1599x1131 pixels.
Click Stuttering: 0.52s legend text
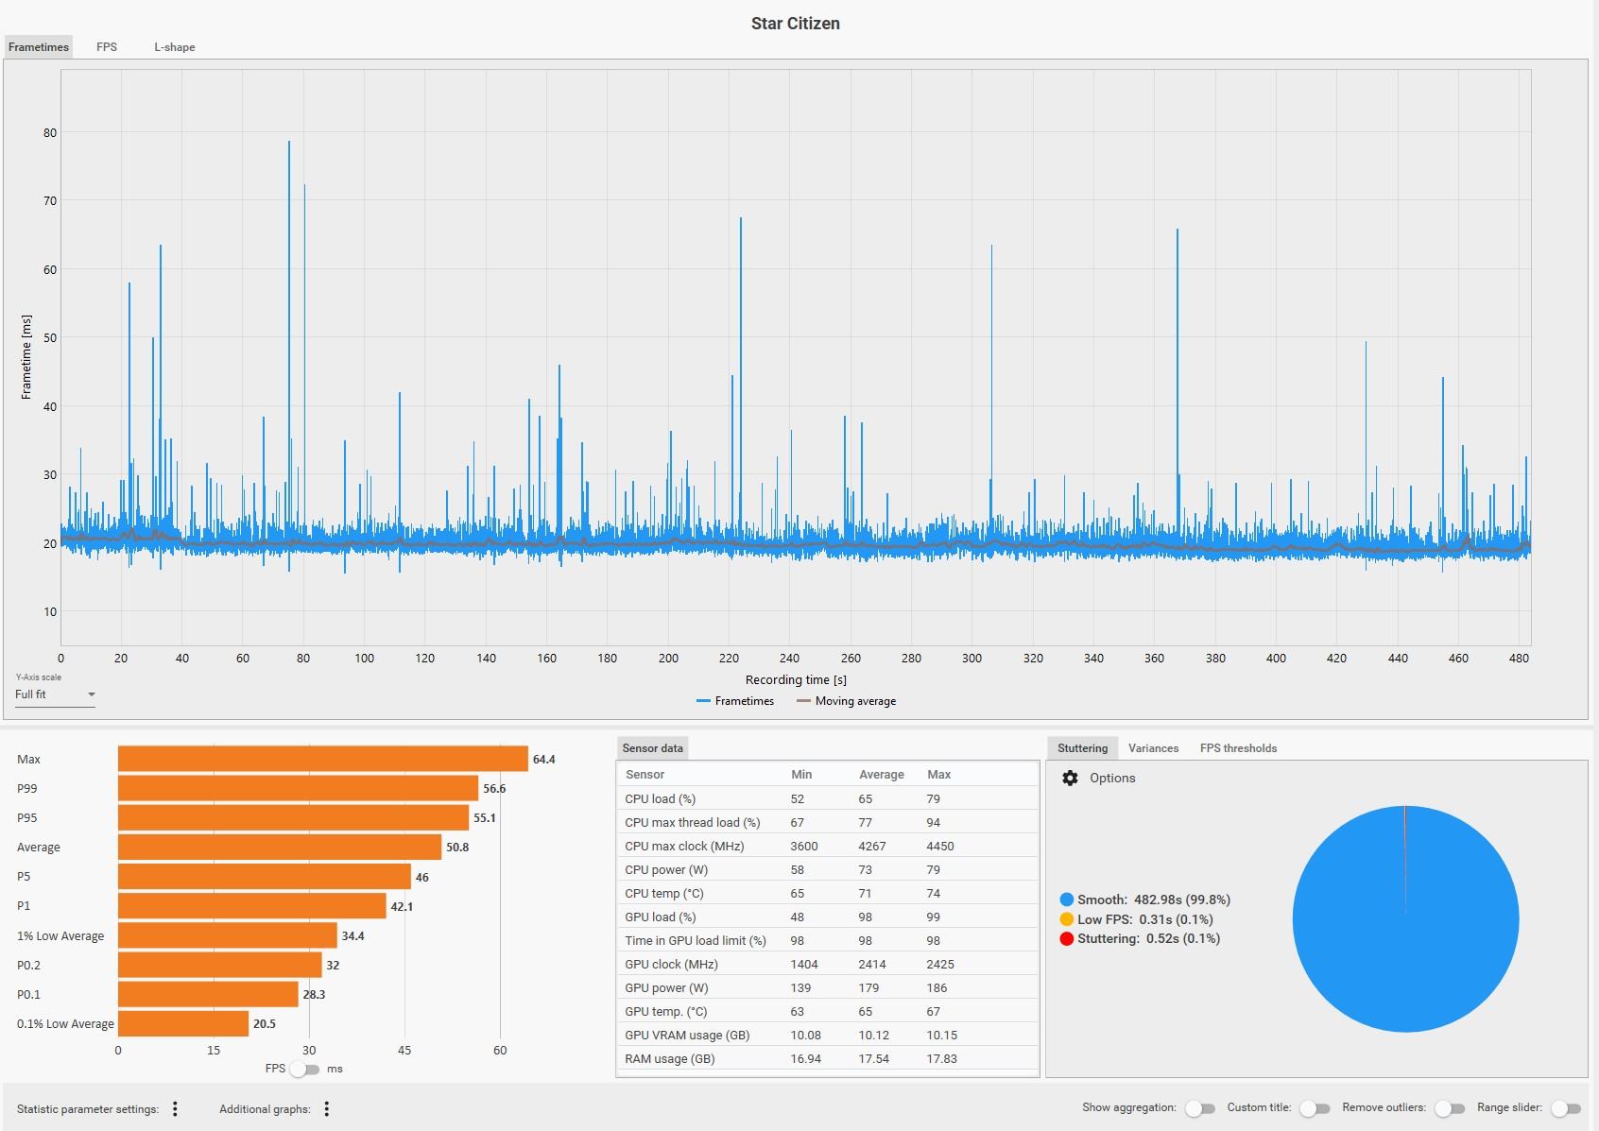1149,938
